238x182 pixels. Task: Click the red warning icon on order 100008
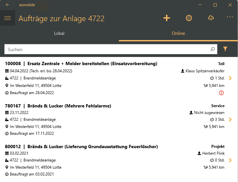pos(221,93)
